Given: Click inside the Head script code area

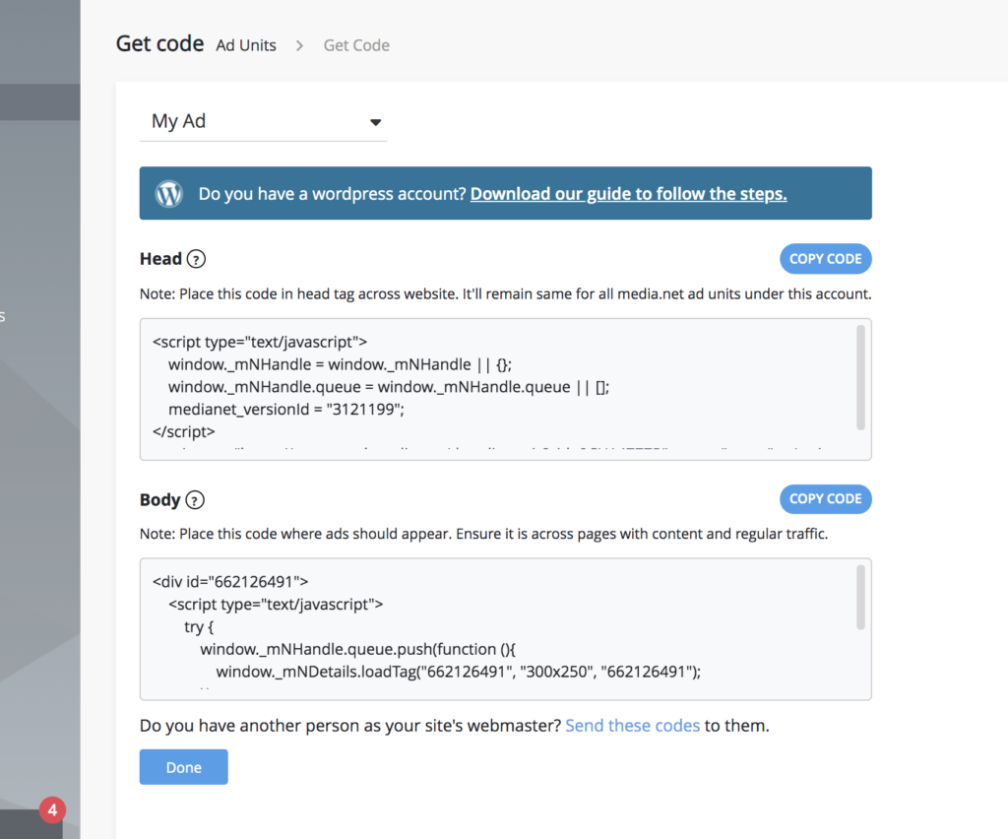Looking at the screenshot, I should pyautogui.click(x=498, y=389).
